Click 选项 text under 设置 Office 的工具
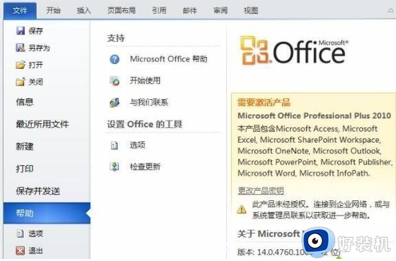The image size is (396, 261). [x=137, y=145]
